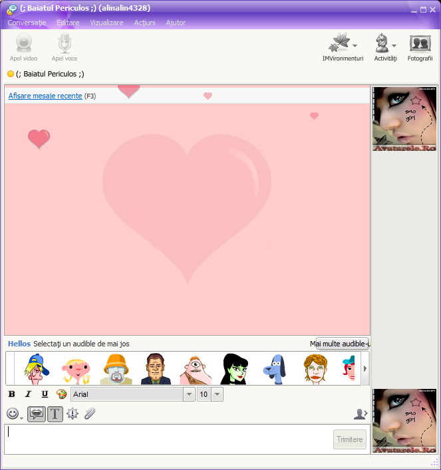
Task: Click your own avatar at bottom right
Action: 404,421
